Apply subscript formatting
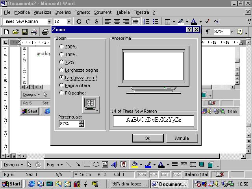252x189 pixels. pos(216,21)
